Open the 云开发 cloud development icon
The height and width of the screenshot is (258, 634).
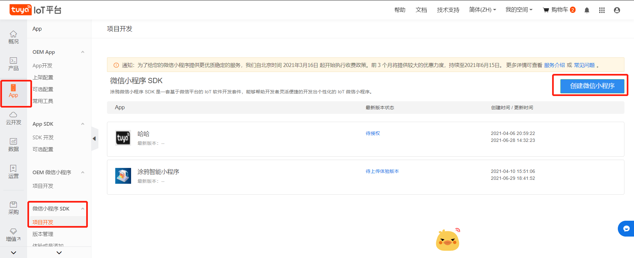tap(13, 118)
